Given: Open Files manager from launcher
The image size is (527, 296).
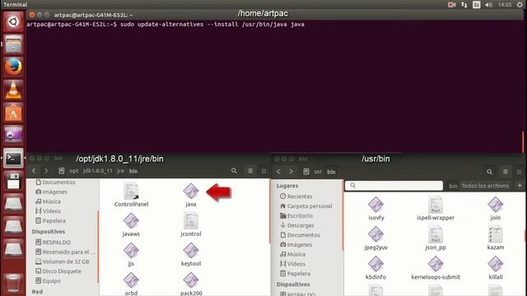Looking at the screenshot, I should [13, 44].
